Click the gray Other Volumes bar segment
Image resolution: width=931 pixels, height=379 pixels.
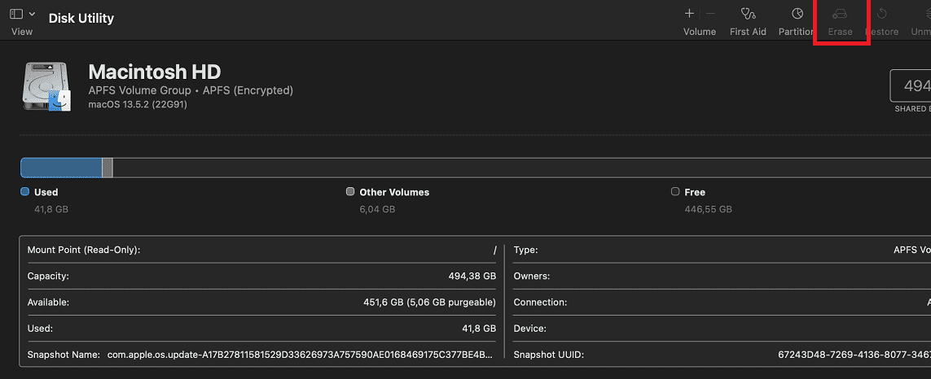(108, 168)
